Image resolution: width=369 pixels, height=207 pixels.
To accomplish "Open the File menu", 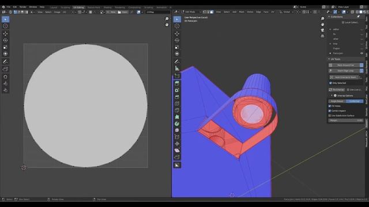I will point(9,7).
